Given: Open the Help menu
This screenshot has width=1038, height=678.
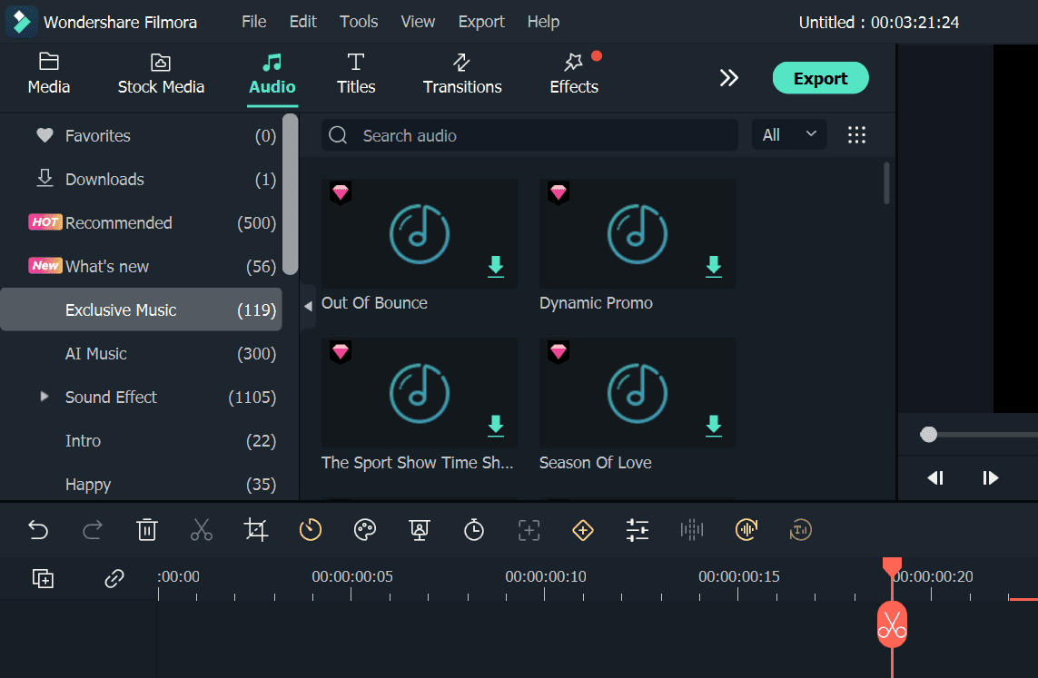Looking at the screenshot, I should coord(543,22).
